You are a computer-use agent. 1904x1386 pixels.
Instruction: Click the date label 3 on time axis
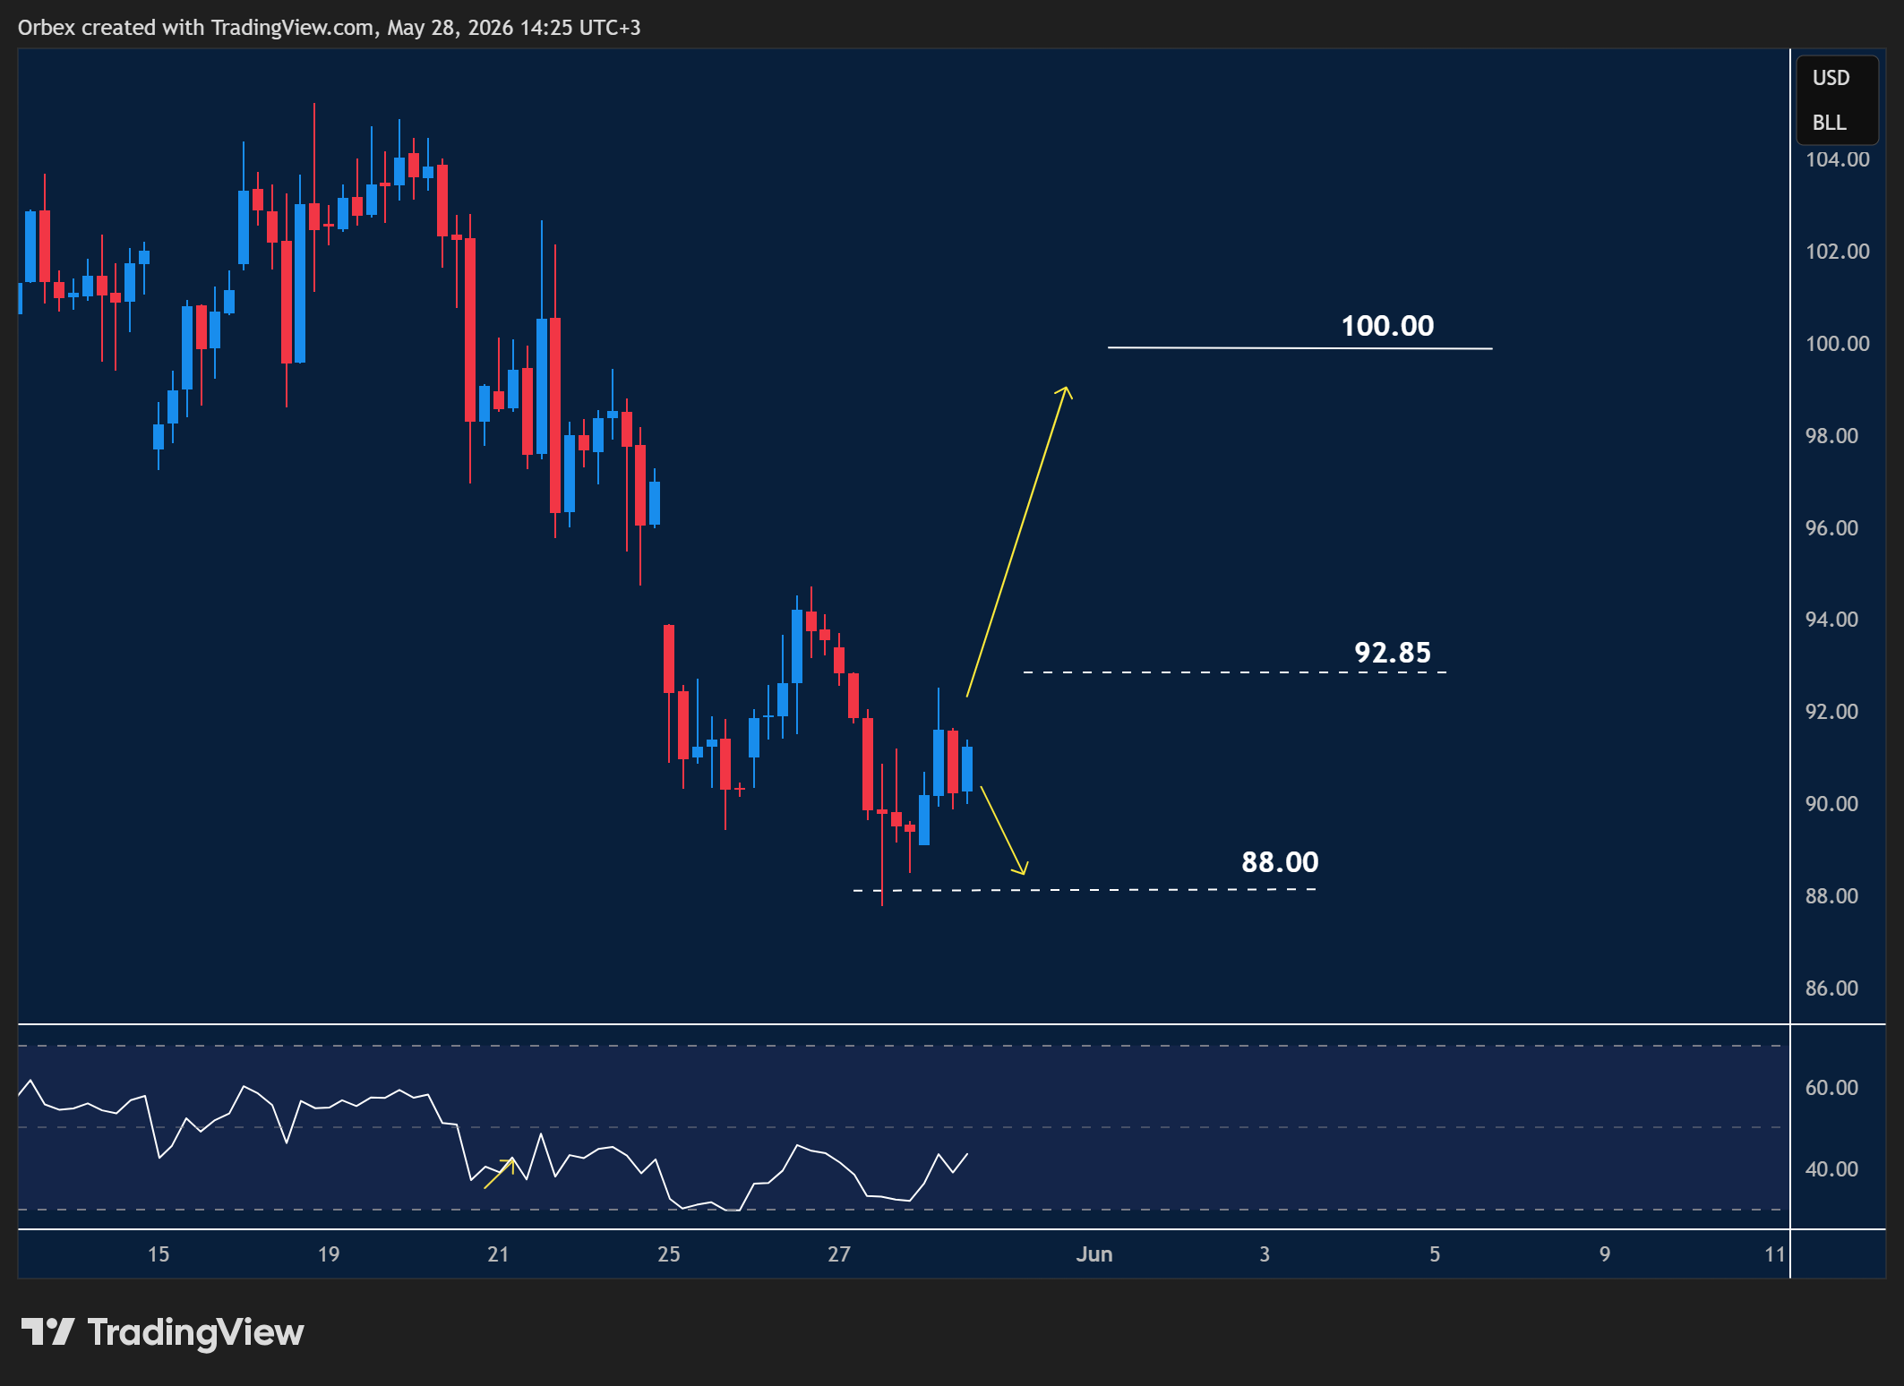click(1265, 1254)
